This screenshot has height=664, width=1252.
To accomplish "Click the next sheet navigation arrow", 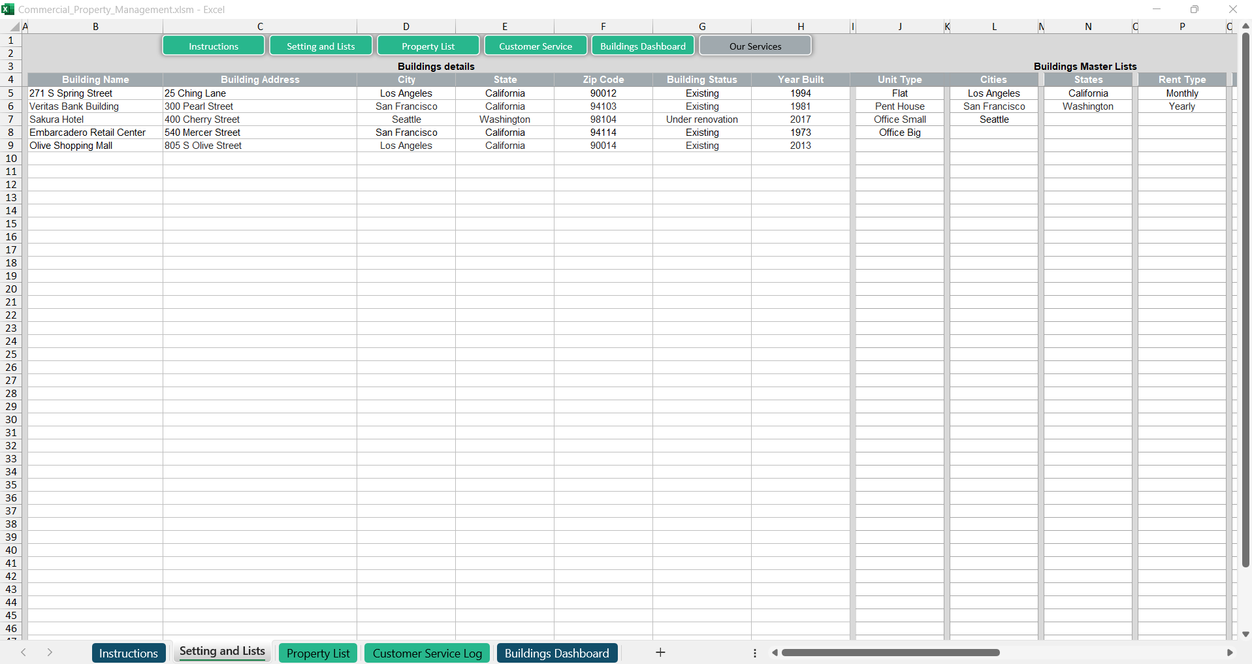I will (x=50, y=652).
